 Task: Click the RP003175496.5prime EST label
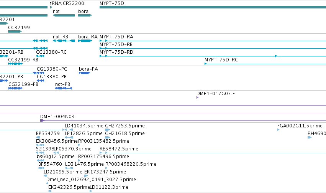point(103,157)
